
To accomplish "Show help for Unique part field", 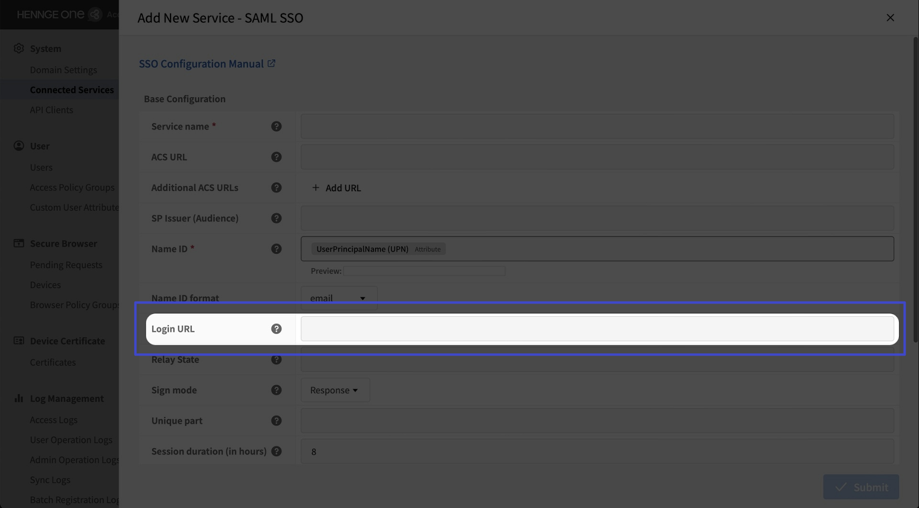I will pyautogui.click(x=276, y=421).
